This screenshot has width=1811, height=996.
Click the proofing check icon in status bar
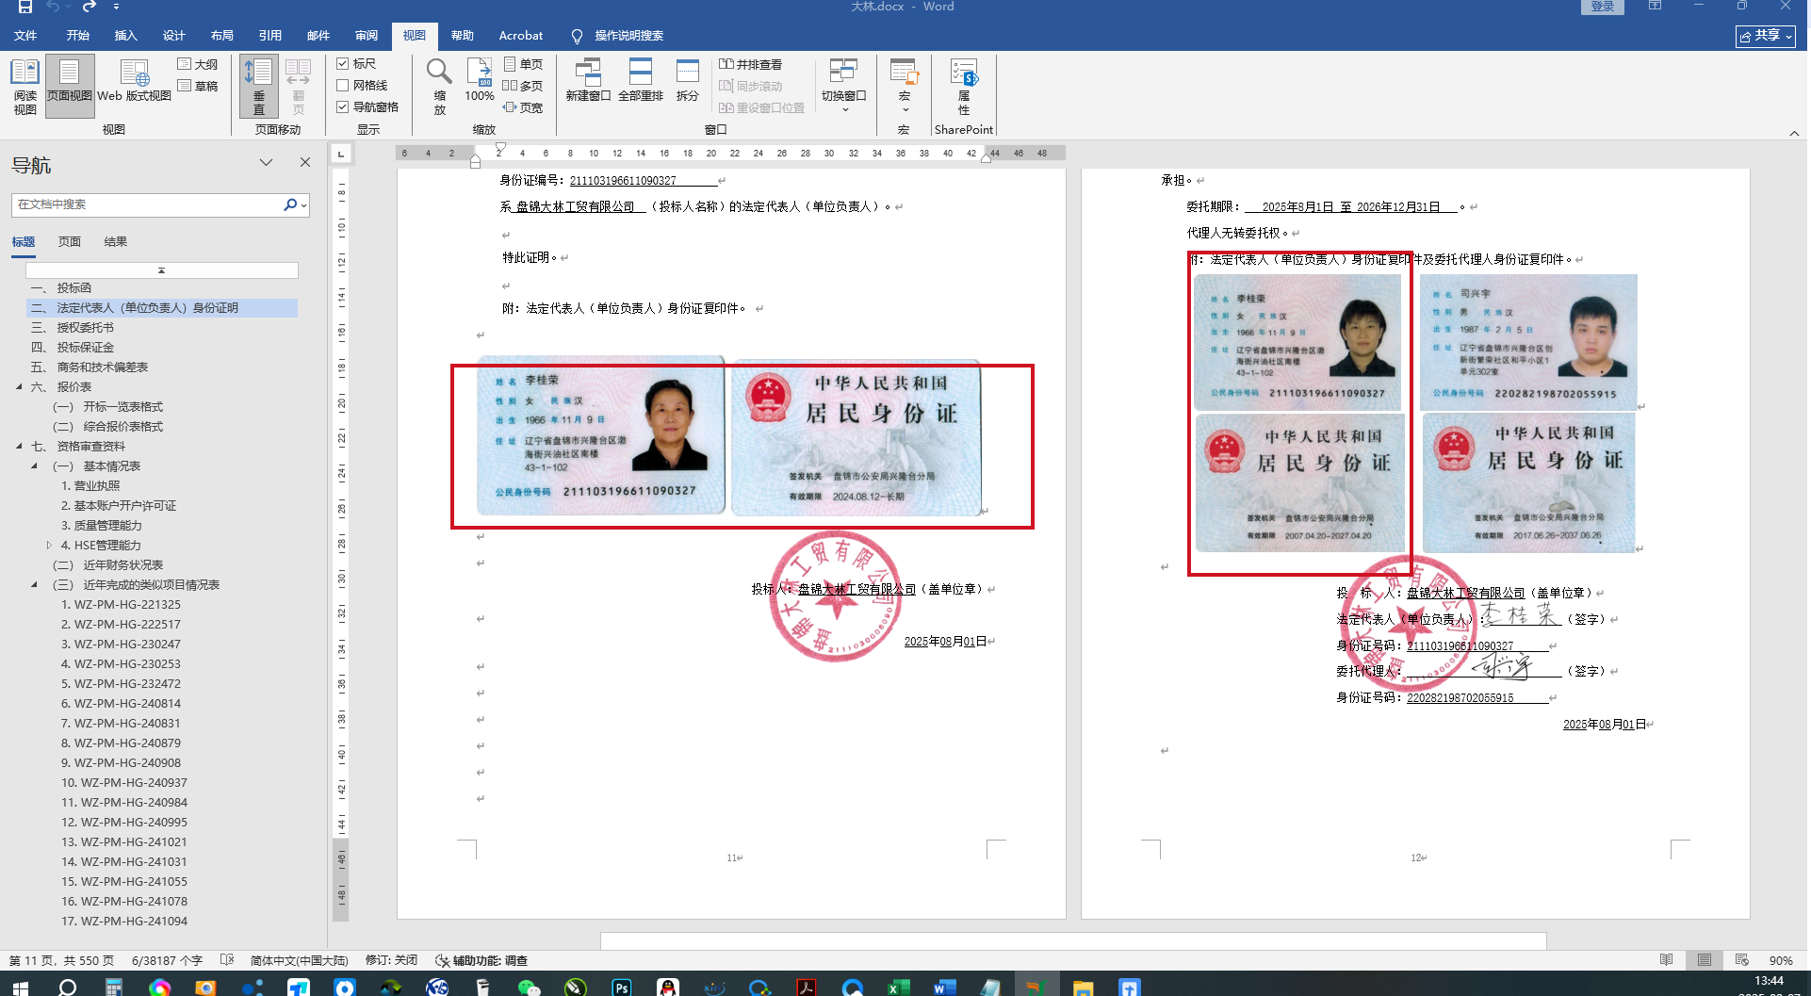click(227, 960)
